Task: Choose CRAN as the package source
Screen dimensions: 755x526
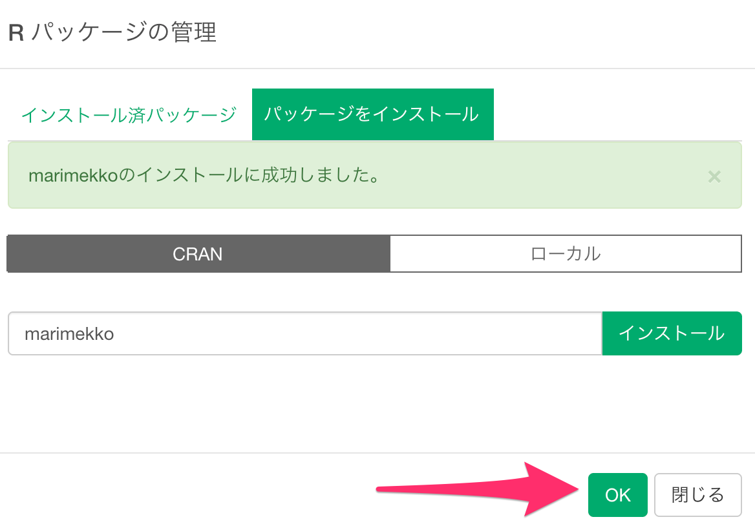Action: 198,253
